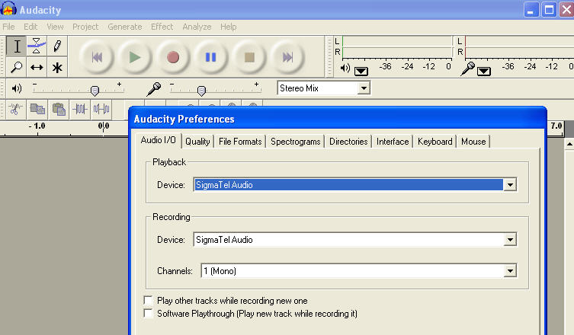This screenshot has width=574, height=335.
Task: Switch to the Quality tab
Action: click(197, 142)
